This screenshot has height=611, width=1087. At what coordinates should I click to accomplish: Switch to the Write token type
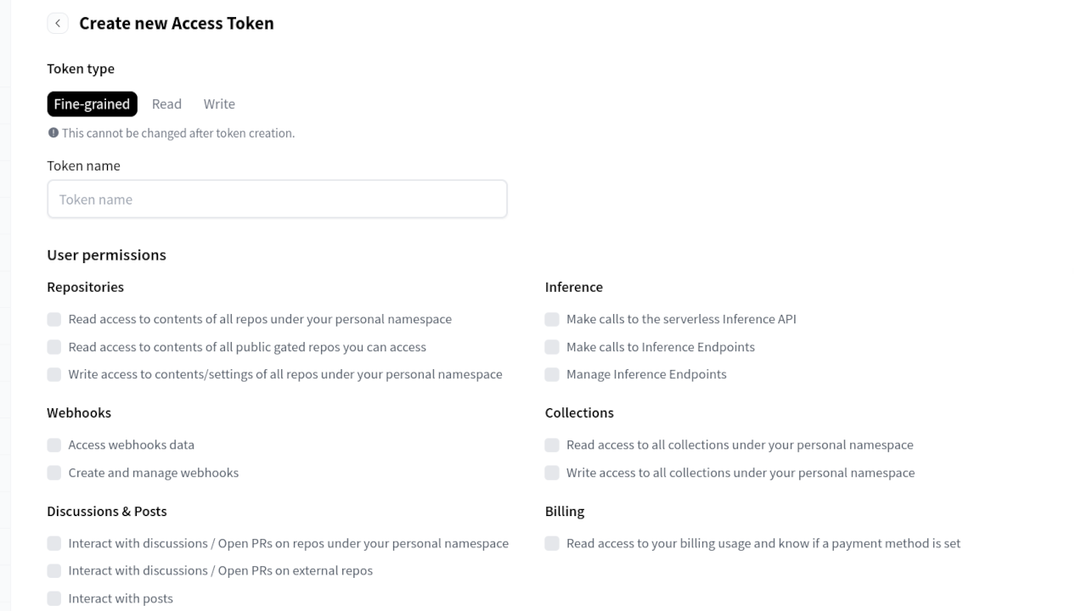tap(218, 104)
